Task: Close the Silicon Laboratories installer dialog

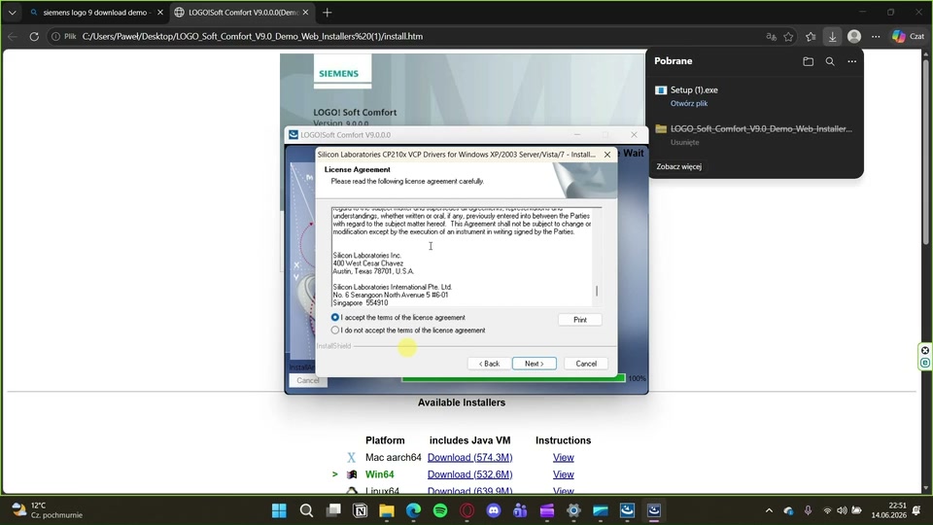Action: pyautogui.click(x=606, y=155)
